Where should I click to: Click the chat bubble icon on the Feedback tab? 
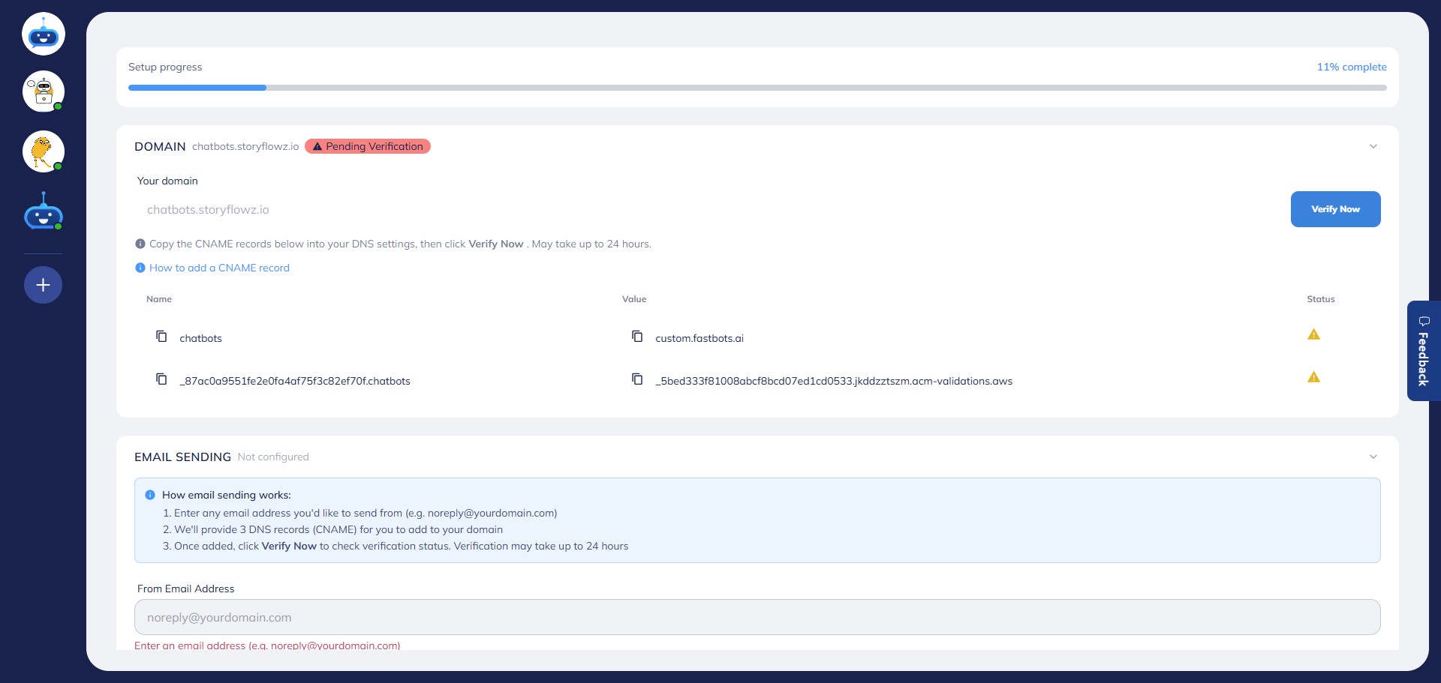click(1424, 322)
